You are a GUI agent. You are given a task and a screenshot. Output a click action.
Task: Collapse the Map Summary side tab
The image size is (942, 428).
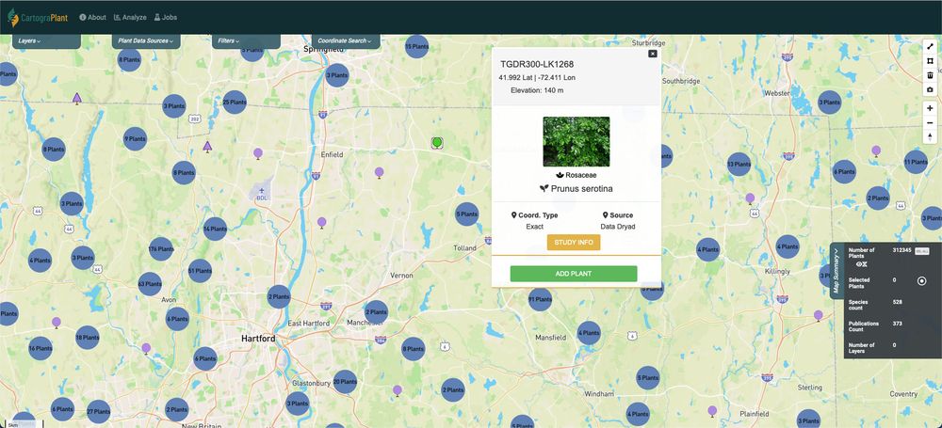coord(836,270)
